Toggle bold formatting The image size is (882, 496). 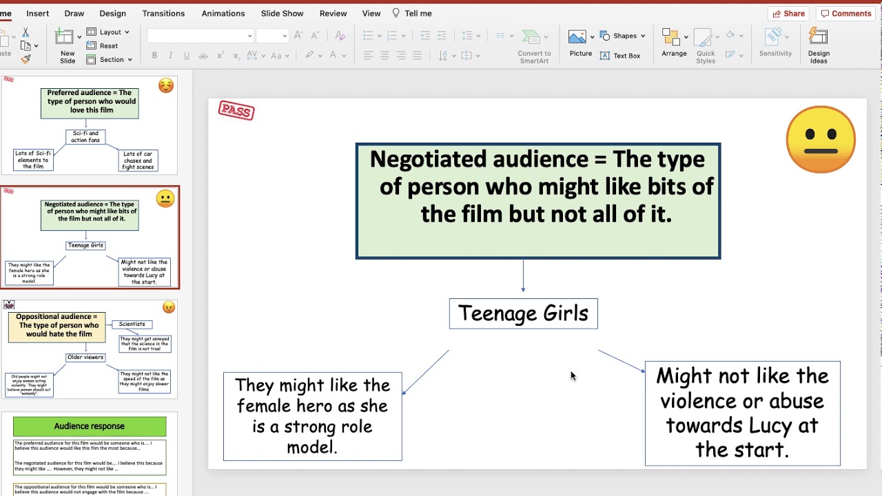click(154, 56)
